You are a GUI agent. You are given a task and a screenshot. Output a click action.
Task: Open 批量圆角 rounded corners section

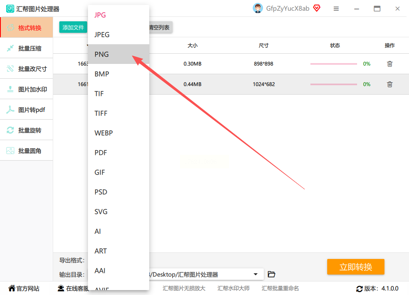point(27,150)
